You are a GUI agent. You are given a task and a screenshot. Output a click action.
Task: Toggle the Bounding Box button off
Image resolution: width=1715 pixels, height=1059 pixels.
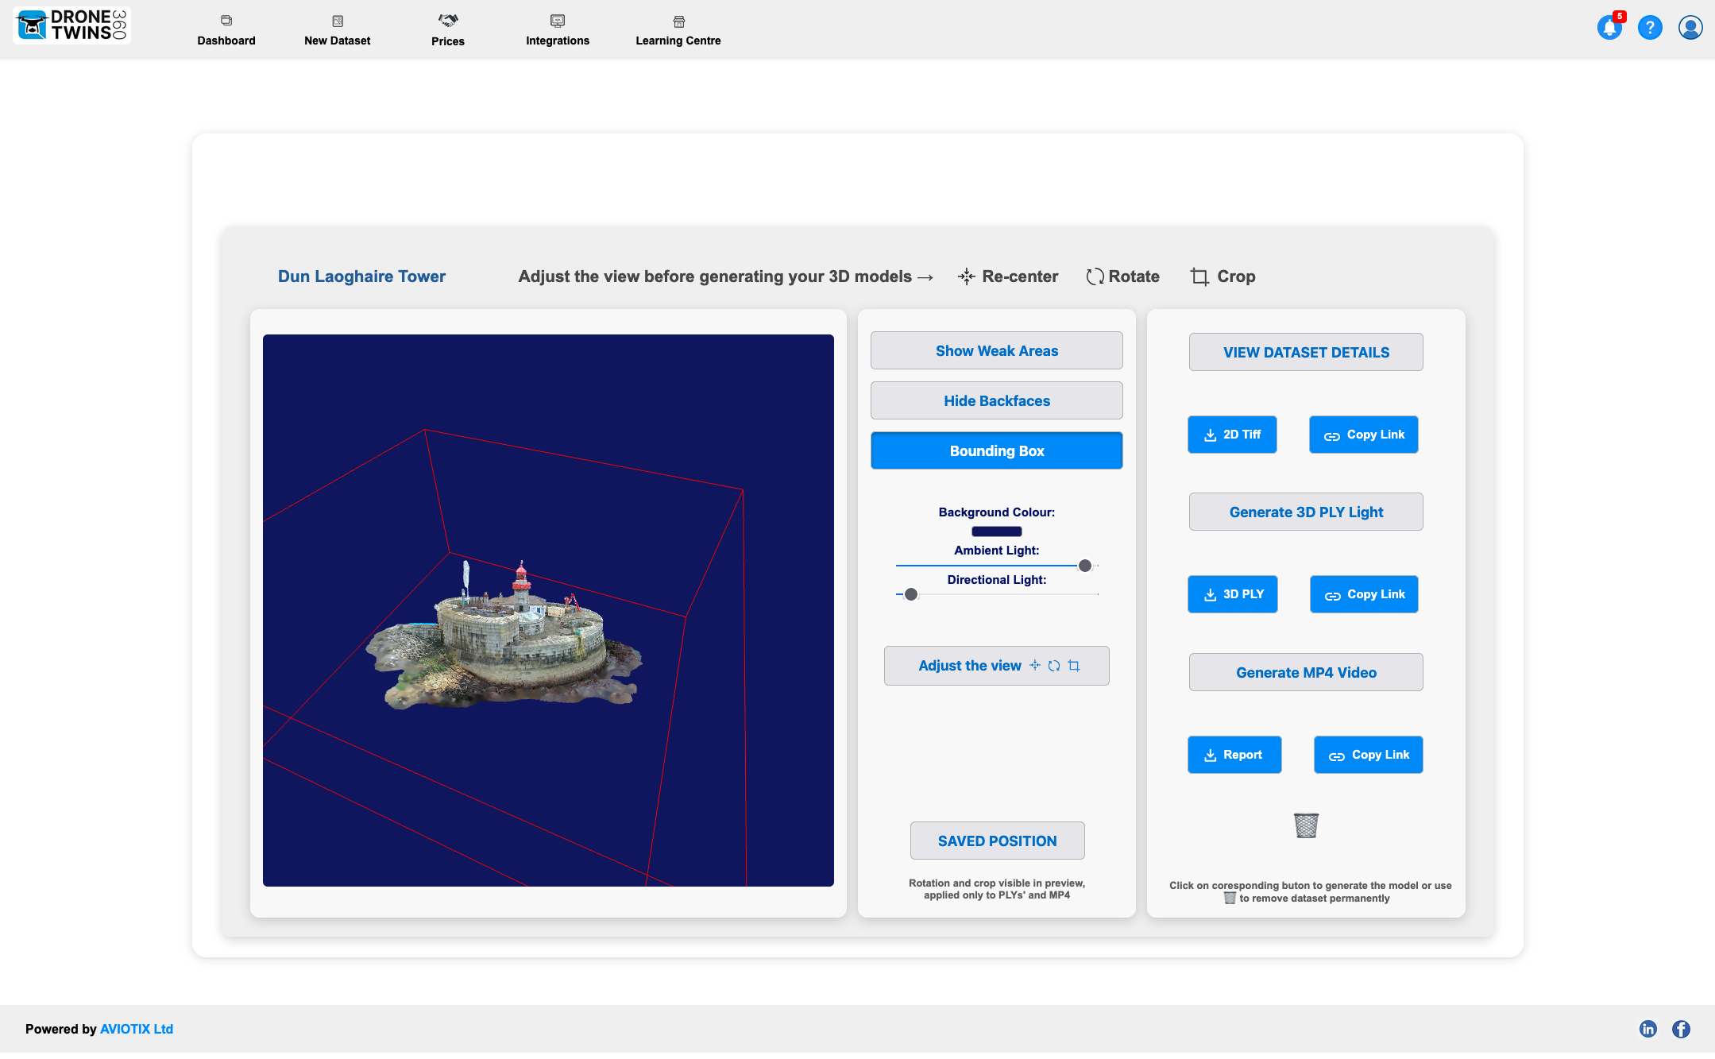[996, 450]
